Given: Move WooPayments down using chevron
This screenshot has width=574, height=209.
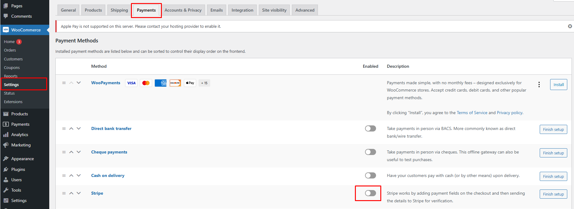Looking at the screenshot, I should coord(79,83).
